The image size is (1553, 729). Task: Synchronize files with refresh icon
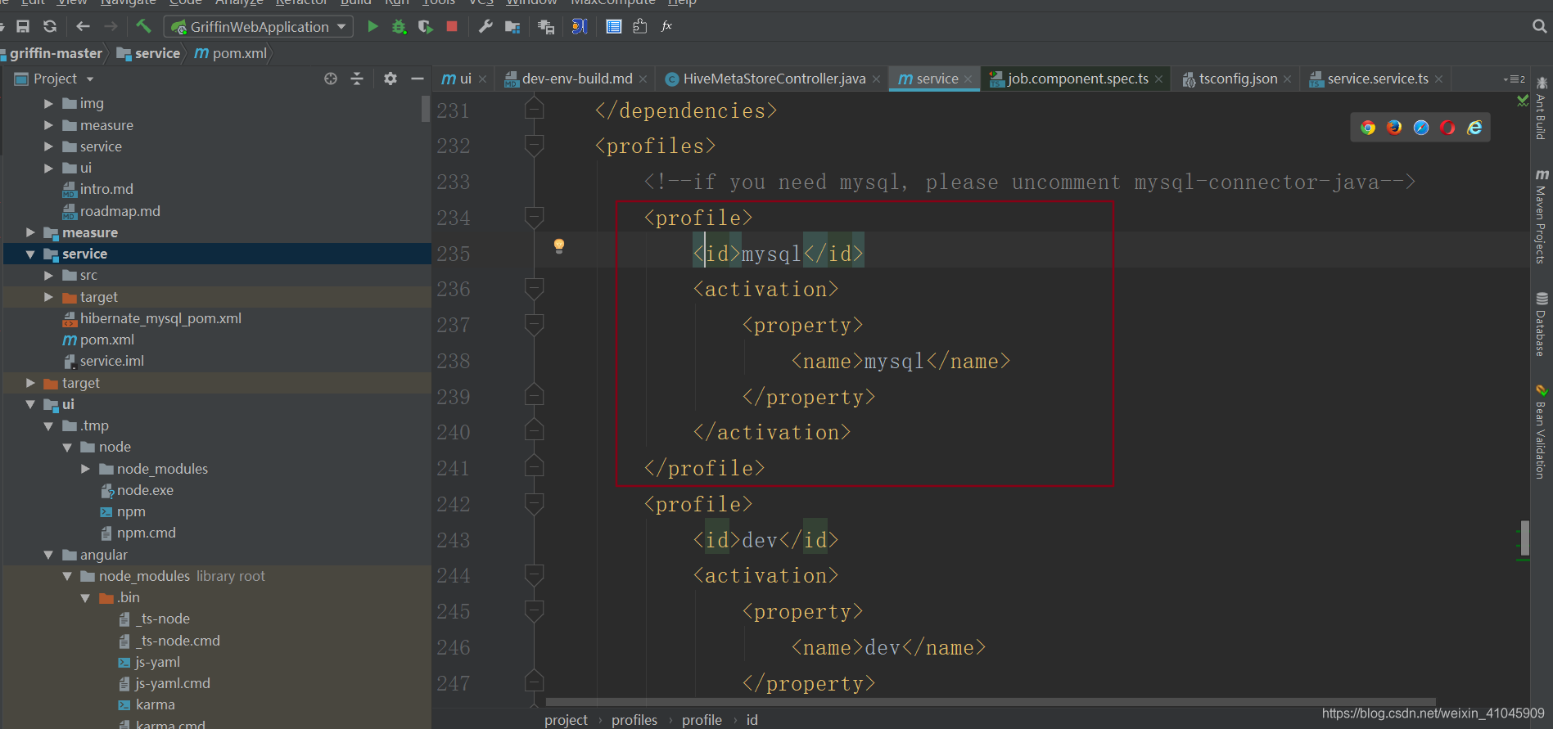pyautogui.click(x=50, y=26)
